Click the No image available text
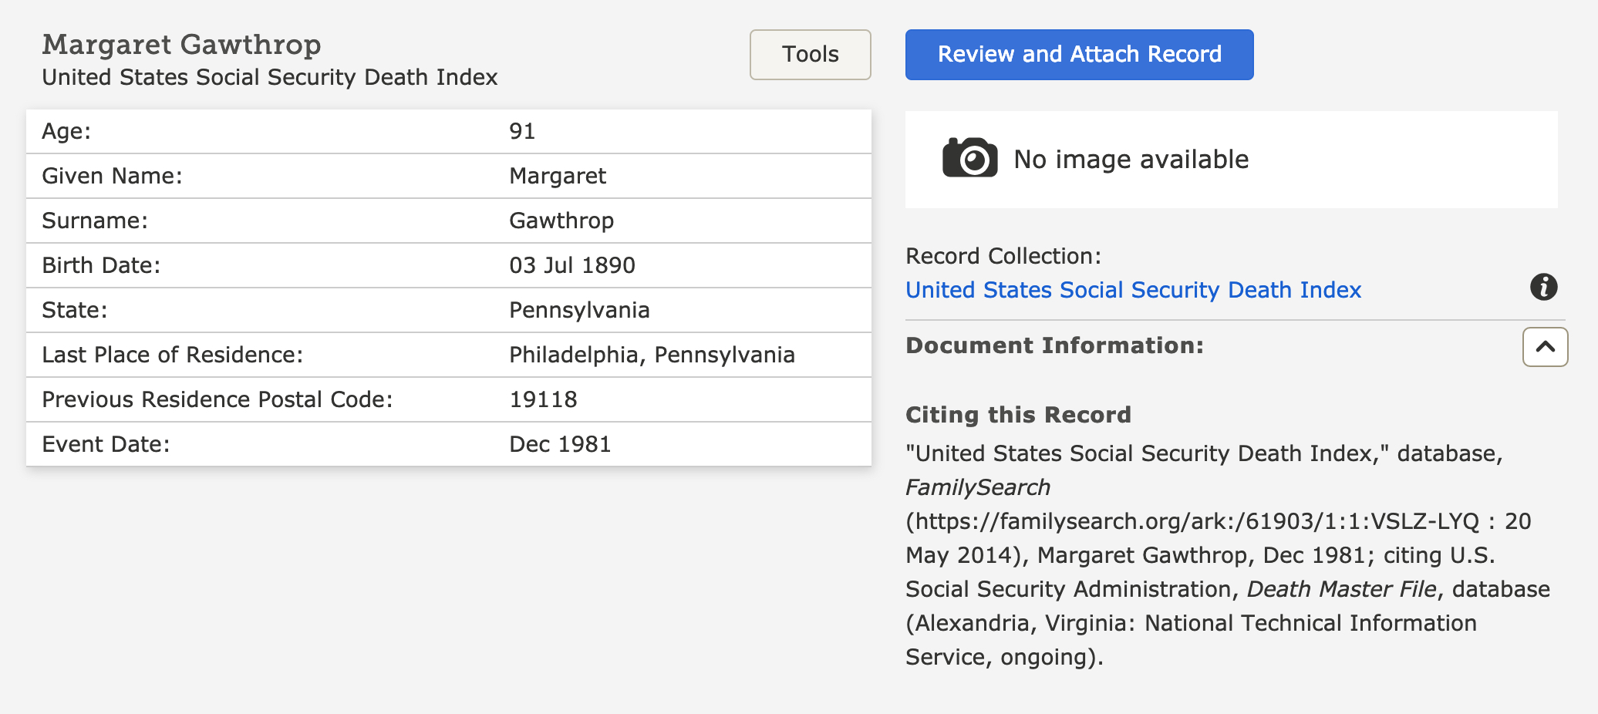1598x714 pixels. [1131, 160]
